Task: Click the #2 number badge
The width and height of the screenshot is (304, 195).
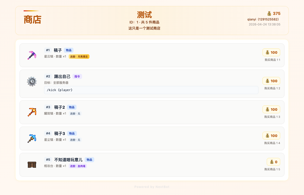Action: (x=48, y=76)
